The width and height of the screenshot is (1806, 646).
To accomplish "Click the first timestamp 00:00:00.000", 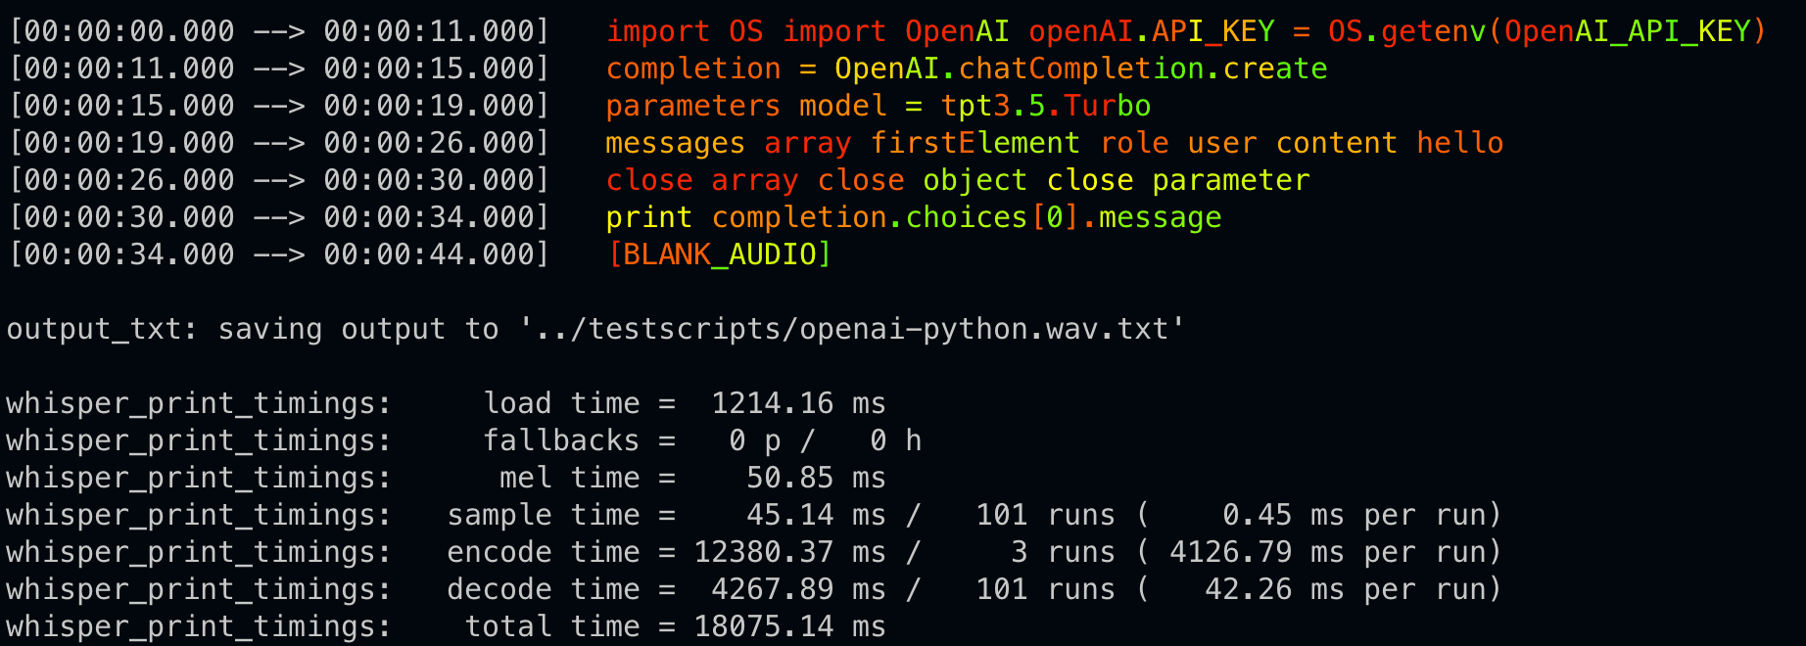I will (129, 31).
